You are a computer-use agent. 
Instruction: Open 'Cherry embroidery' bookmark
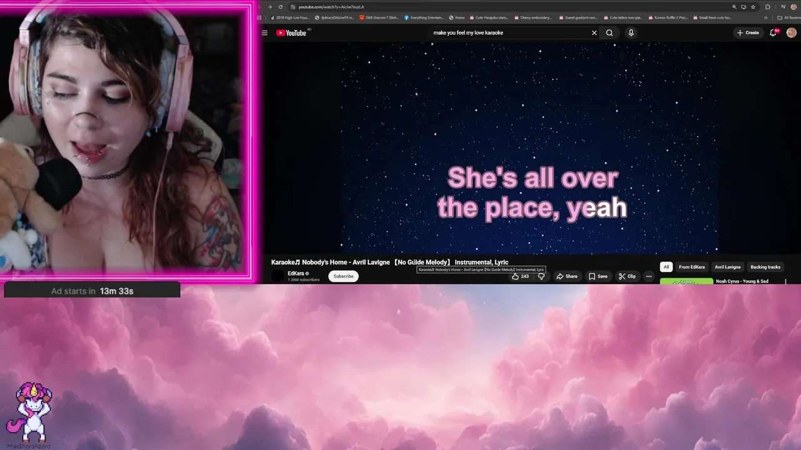tap(533, 17)
